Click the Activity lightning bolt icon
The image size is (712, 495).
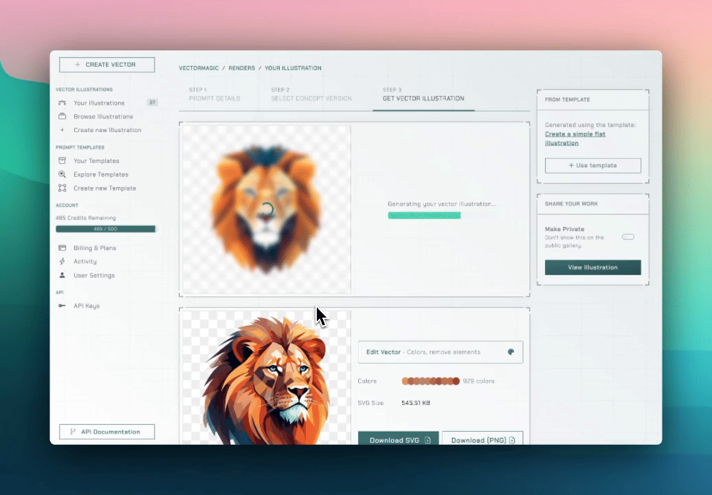coord(63,261)
